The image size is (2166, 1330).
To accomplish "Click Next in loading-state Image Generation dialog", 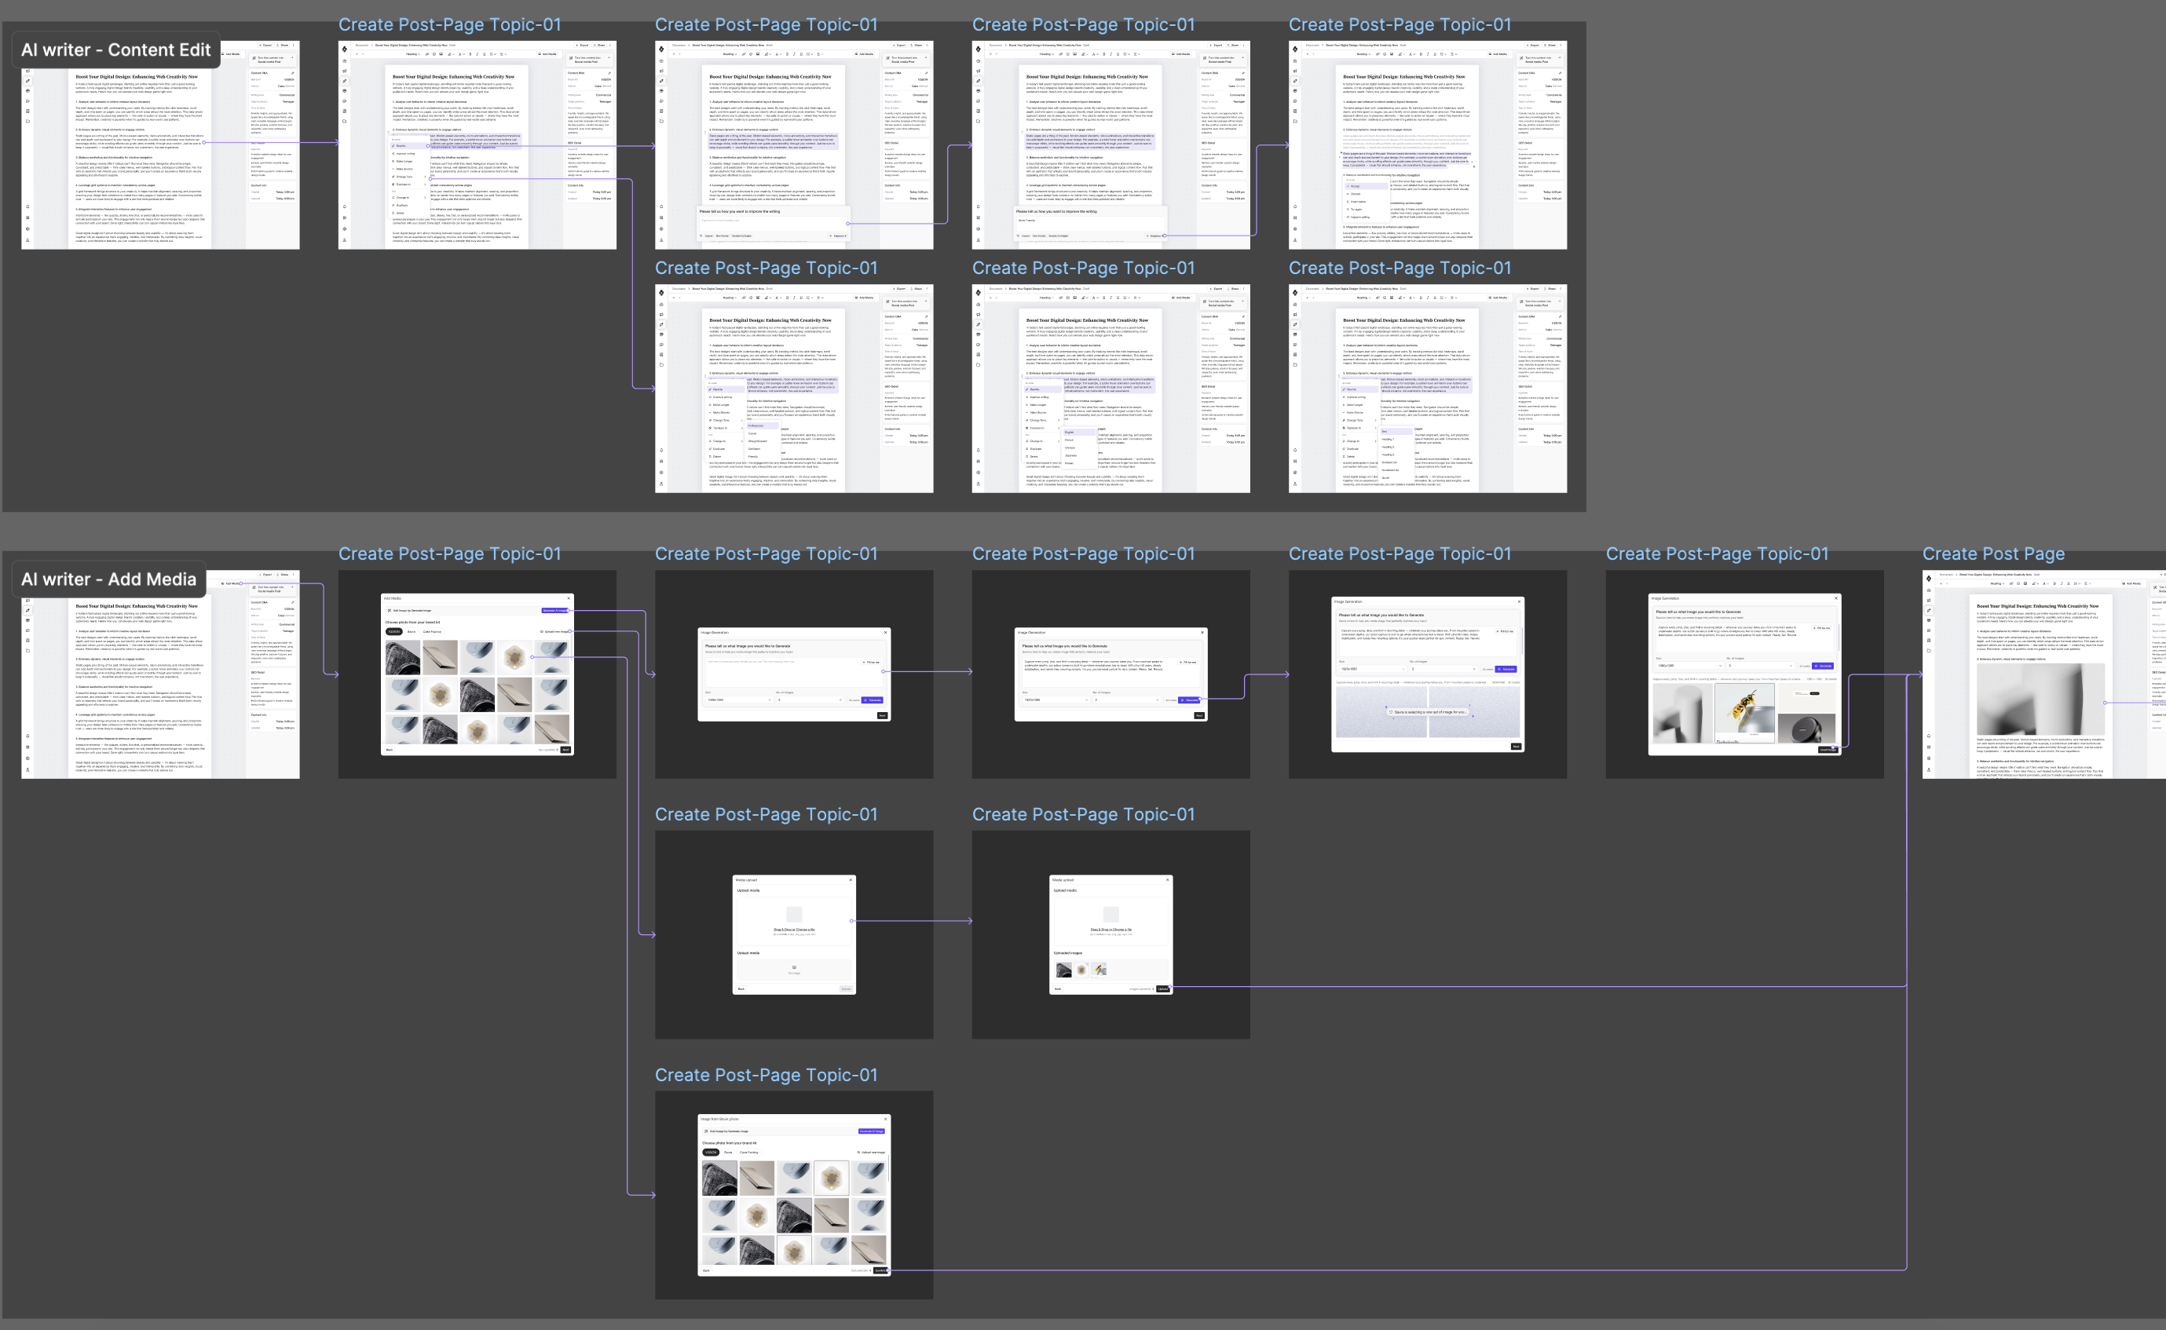I will pyautogui.click(x=1516, y=747).
